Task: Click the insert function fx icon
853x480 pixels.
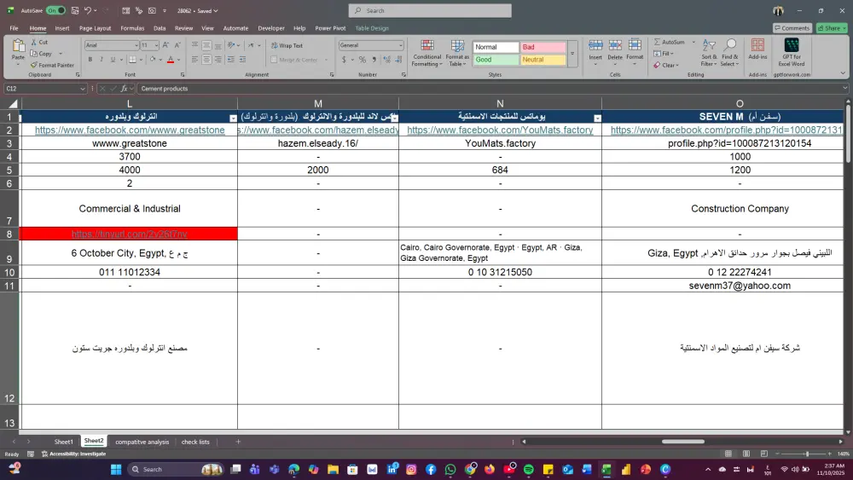Action: [x=124, y=88]
